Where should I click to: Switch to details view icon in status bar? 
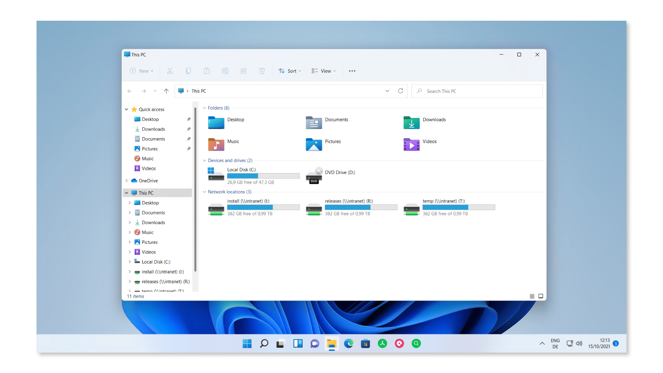click(532, 296)
